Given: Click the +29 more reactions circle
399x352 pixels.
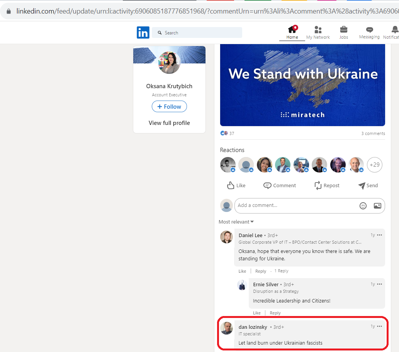Looking at the screenshot, I should [375, 165].
